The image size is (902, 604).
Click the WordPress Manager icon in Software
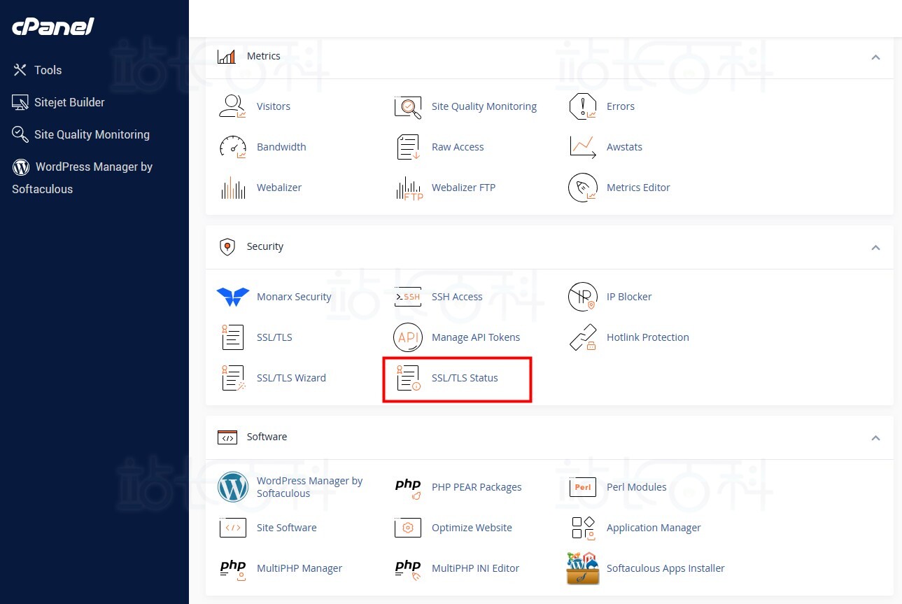[x=232, y=487]
